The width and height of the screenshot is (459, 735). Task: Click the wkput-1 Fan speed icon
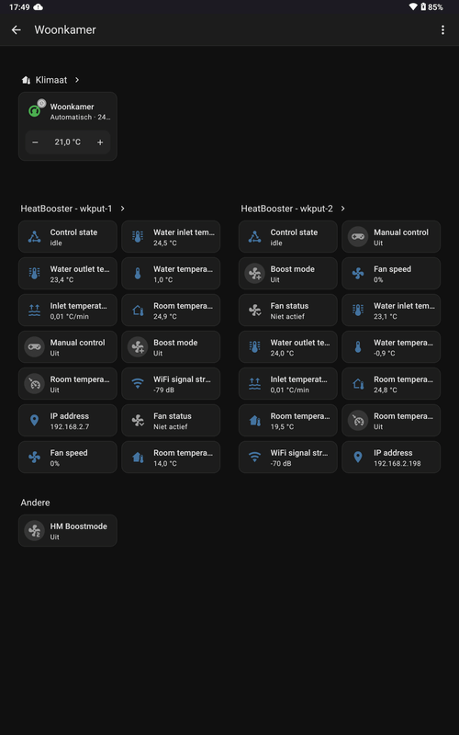[34, 458]
